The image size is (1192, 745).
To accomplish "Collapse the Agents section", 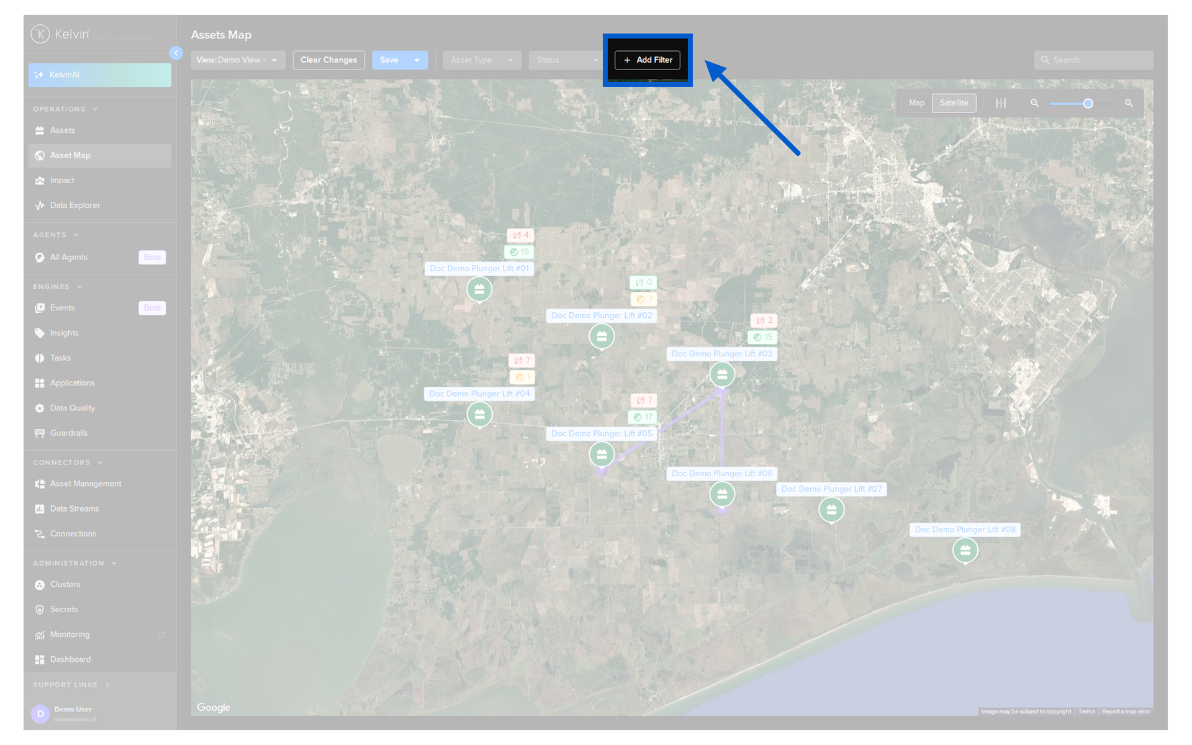I will [x=76, y=235].
